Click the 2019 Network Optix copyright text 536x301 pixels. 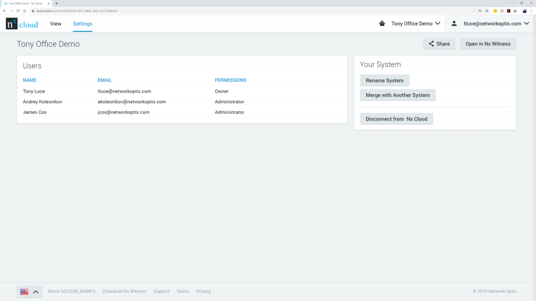coord(494,292)
